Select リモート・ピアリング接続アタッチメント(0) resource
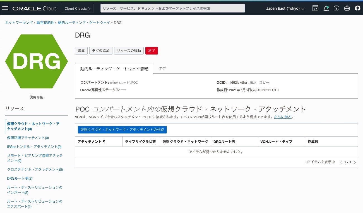 (x=35, y=158)
